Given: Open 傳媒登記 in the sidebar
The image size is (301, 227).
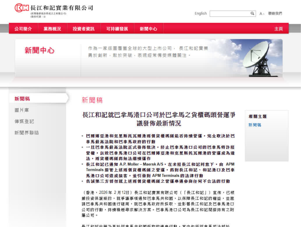Looking at the screenshot, I should 24,121.
